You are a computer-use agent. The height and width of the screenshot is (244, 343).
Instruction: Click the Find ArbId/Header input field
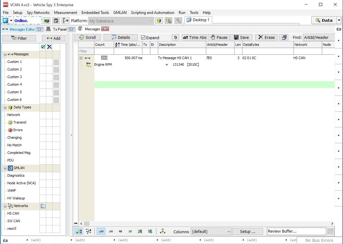318,37
